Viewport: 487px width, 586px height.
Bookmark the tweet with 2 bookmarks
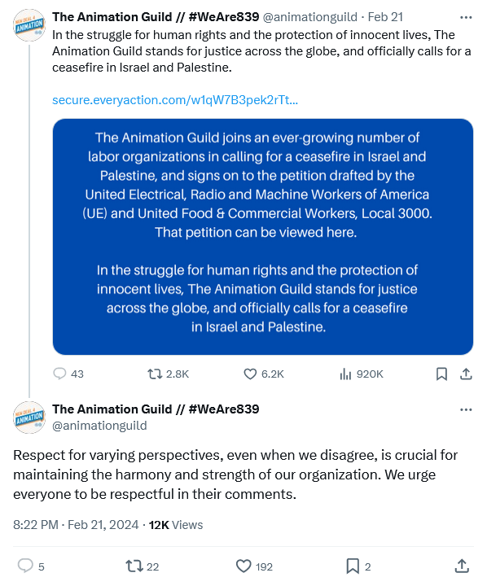click(358, 566)
